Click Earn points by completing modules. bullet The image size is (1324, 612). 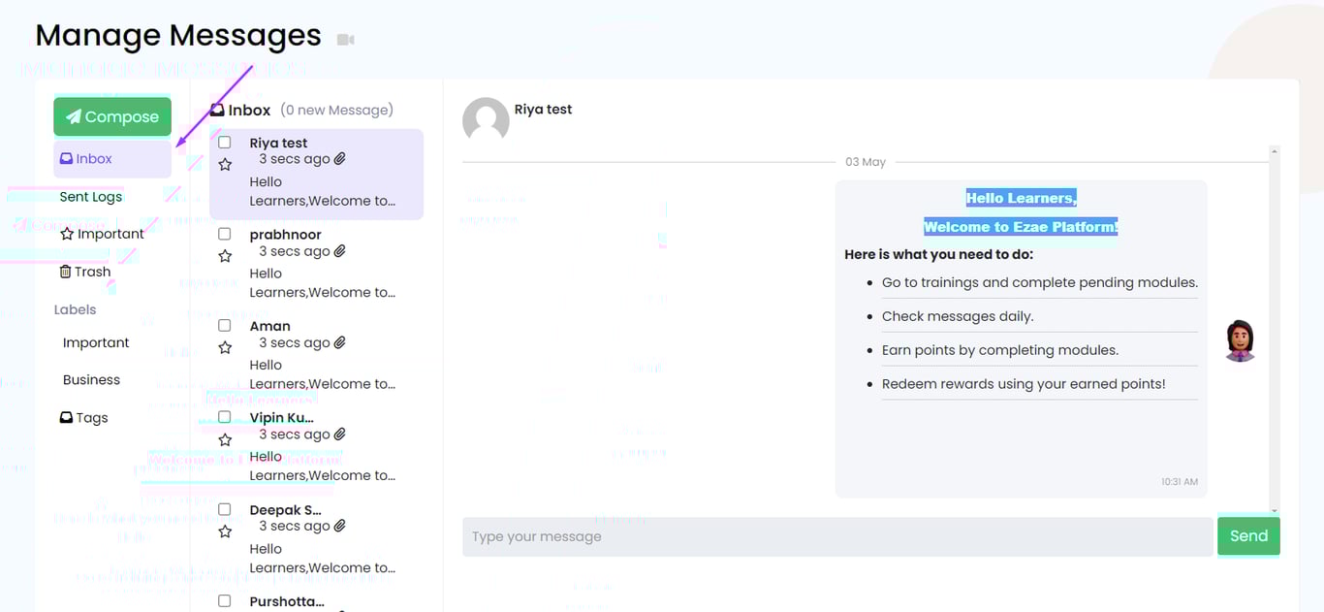(1000, 350)
